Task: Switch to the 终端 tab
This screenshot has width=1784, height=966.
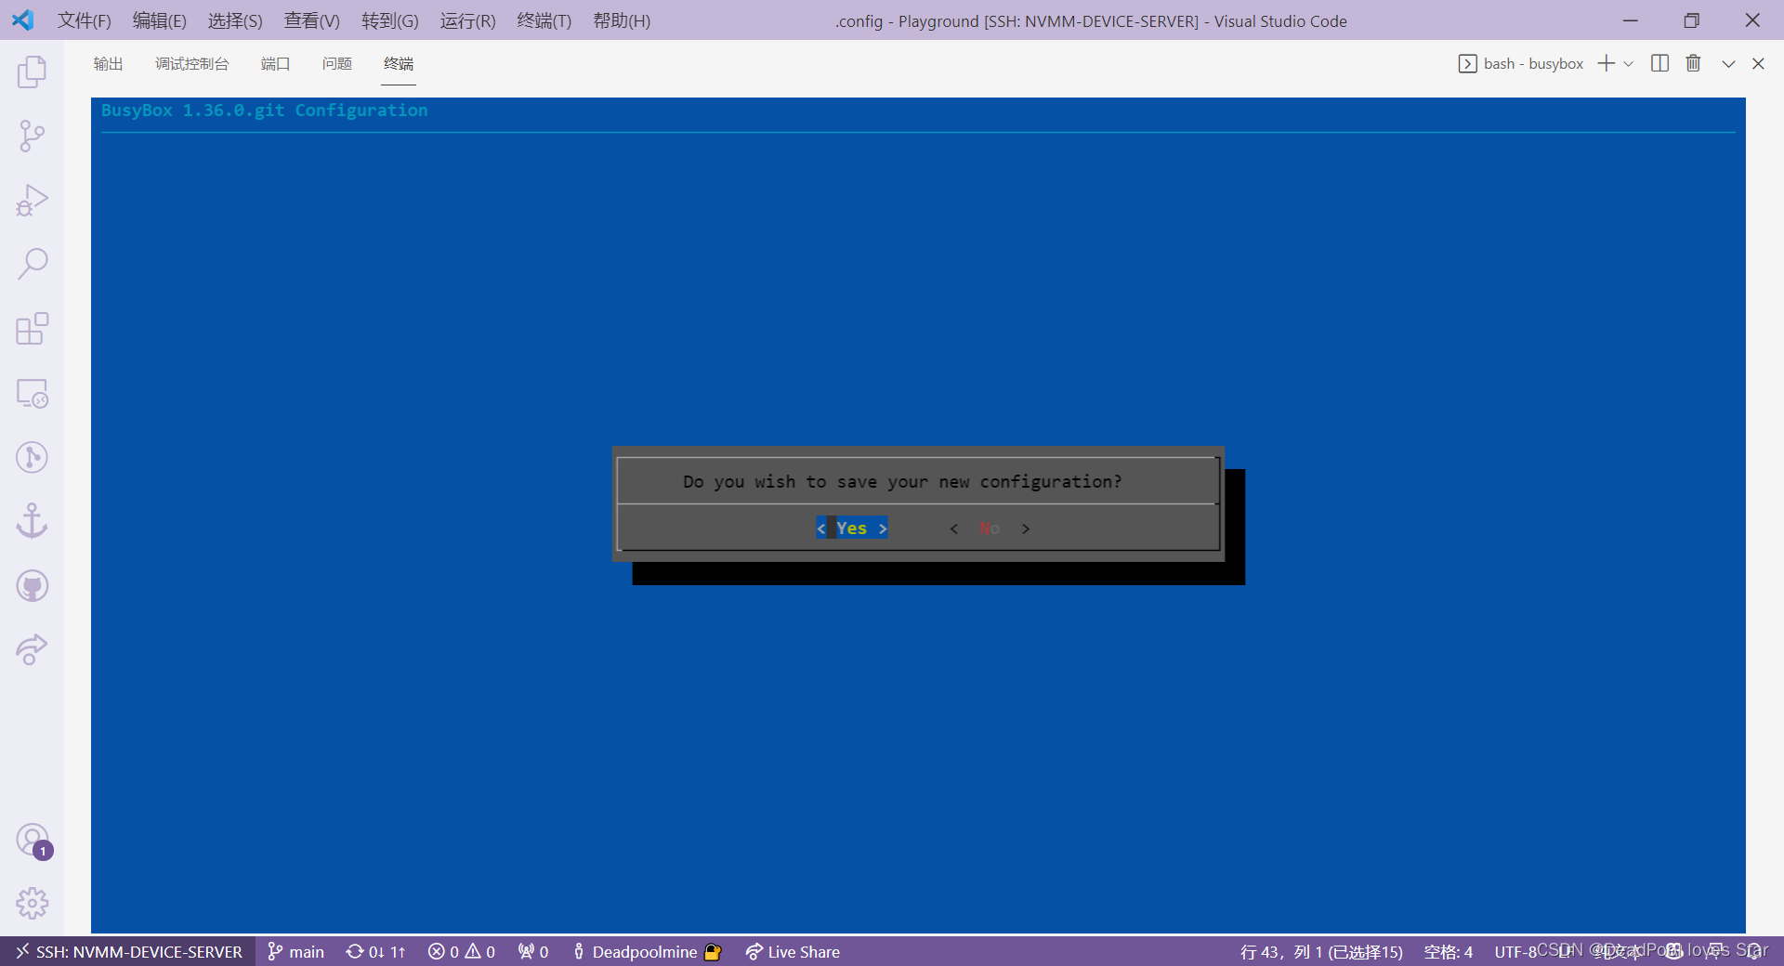Action: coord(399,63)
